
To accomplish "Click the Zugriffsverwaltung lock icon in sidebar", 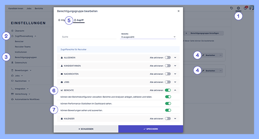I will 12,36.
